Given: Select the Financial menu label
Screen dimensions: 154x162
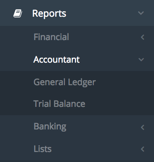Looking at the screenshot, I should coord(51,37).
